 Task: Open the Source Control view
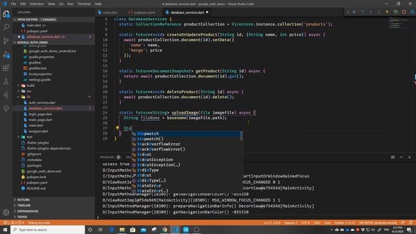6,40
